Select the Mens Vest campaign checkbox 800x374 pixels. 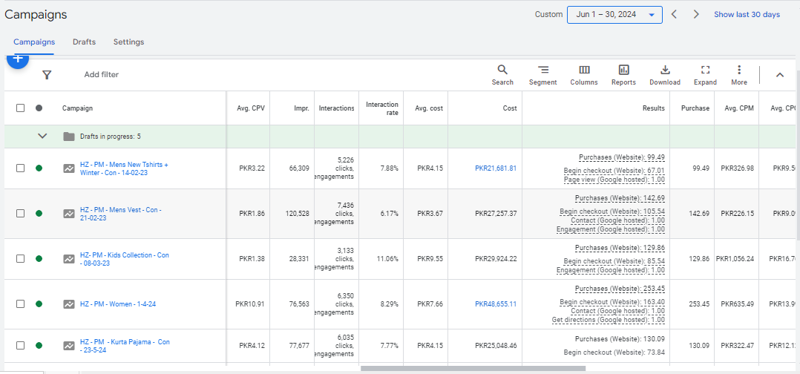coord(21,214)
